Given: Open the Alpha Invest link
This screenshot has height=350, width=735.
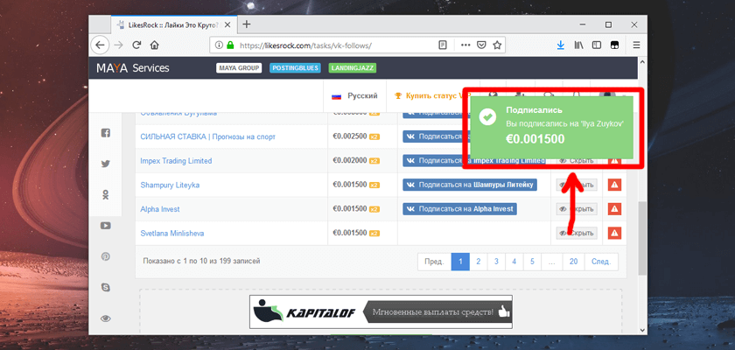Looking at the screenshot, I should click(160, 209).
